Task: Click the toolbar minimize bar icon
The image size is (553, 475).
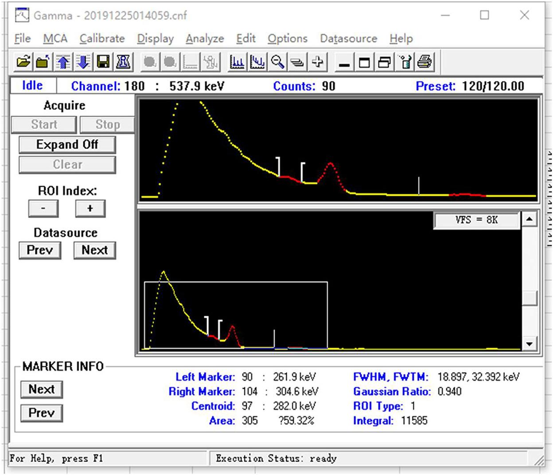Action: click(x=344, y=62)
